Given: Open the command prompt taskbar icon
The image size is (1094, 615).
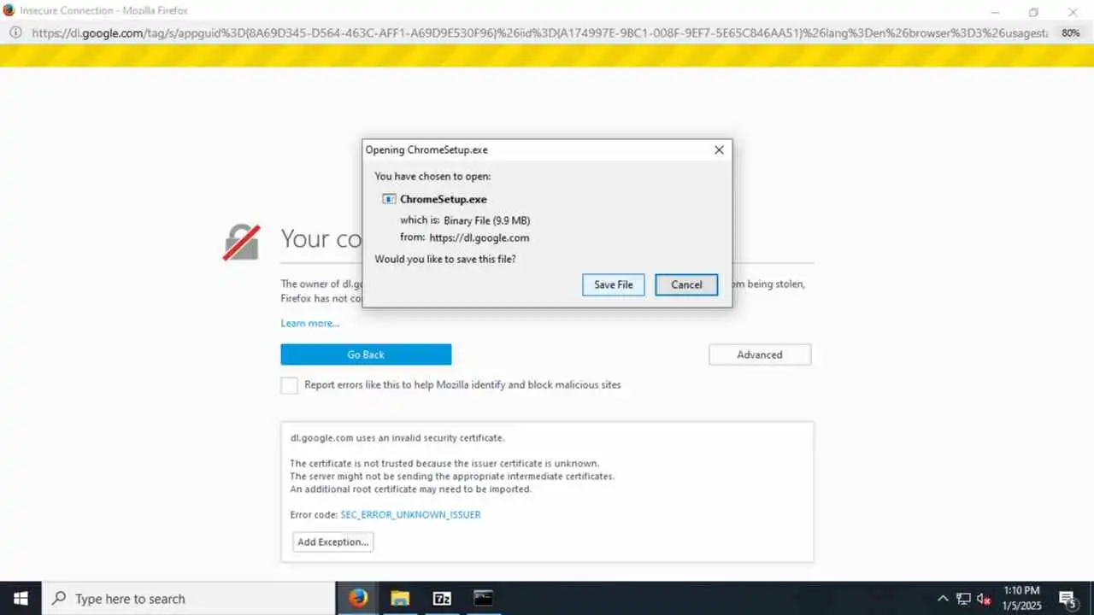Looking at the screenshot, I should point(484,598).
